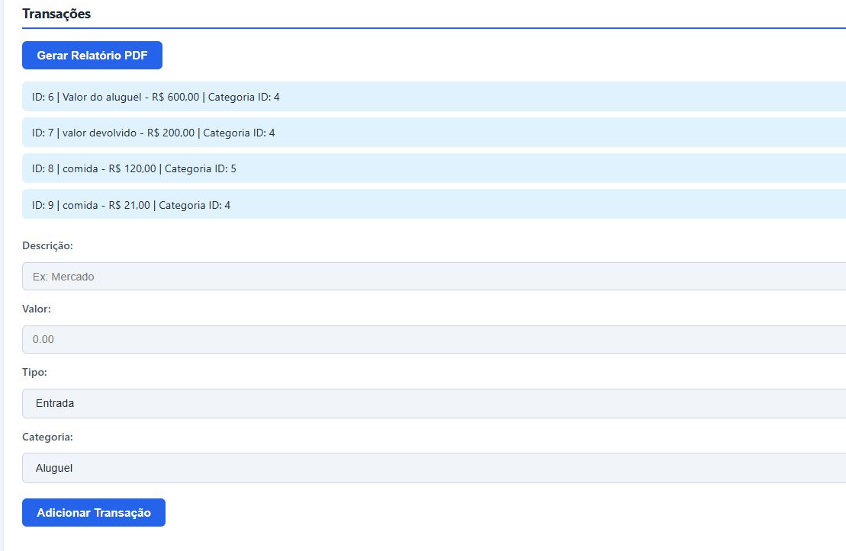Image resolution: width=846 pixels, height=551 pixels.
Task: Click the R$ 120,00 amount text
Action: [132, 168]
